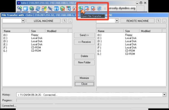Image resolution: width=169 pixels, height=110 pixels.
Task: Sort remote files by the Modified column
Action: [151, 31]
